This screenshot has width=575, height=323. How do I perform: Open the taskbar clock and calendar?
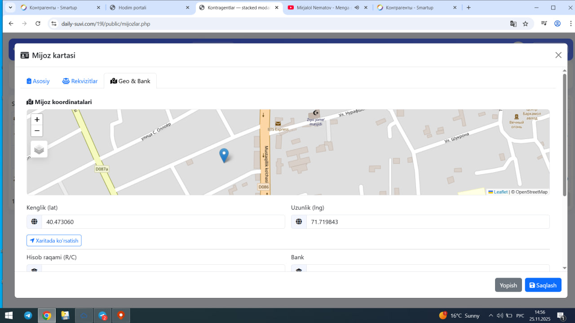click(540, 315)
